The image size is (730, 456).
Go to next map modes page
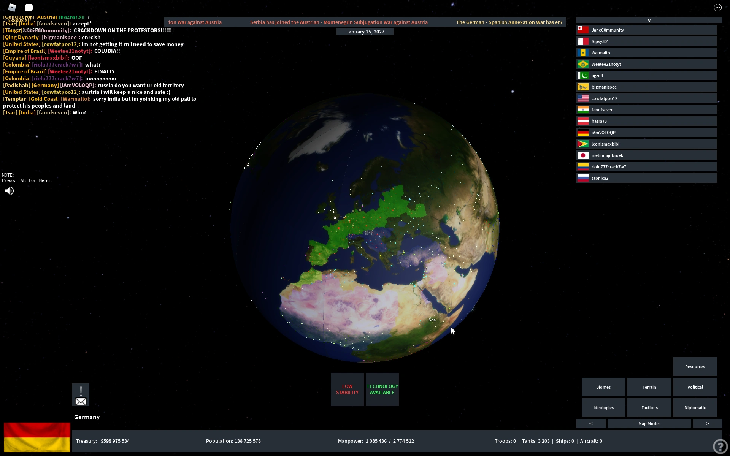(x=707, y=423)
